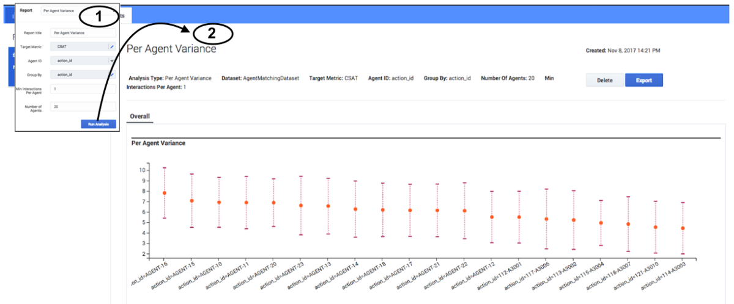Click the Group By pencil edit icon
The width and height of the screenshot is (734, 304).
click(x=112, y=74)
